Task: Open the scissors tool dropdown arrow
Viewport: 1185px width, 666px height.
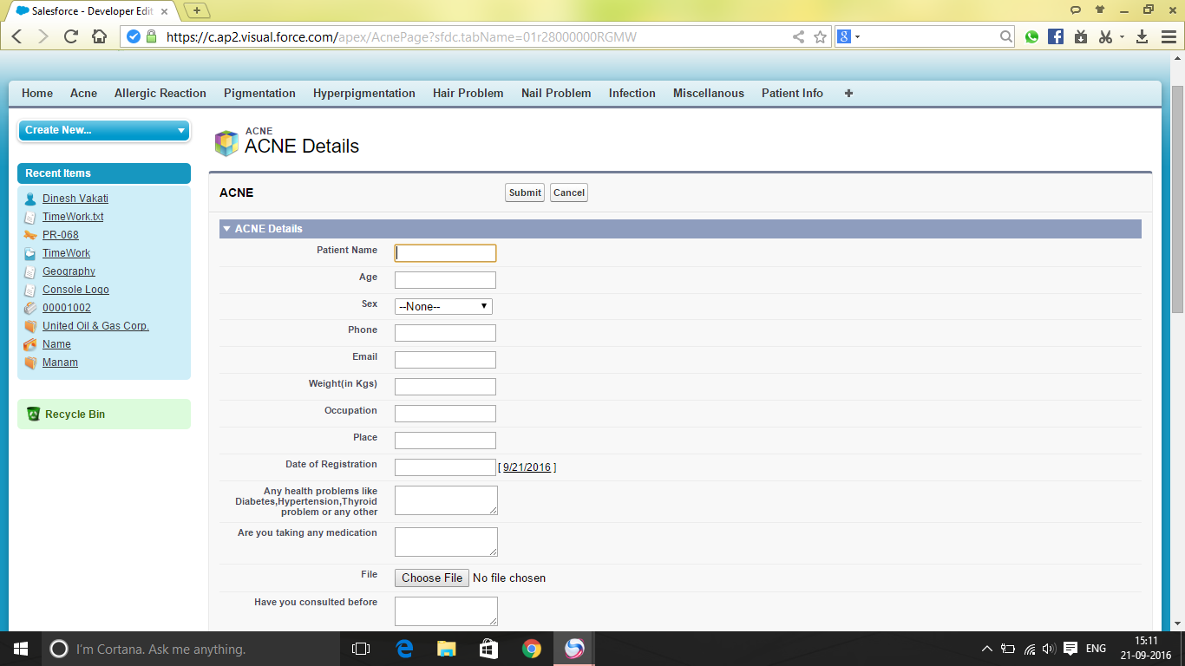Action: point(1122,36)
